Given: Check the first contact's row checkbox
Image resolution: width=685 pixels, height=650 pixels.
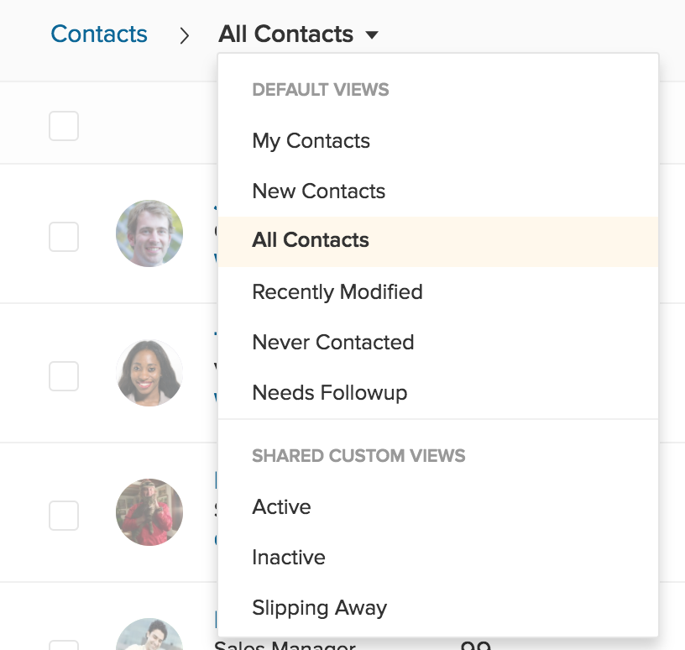Looking at the screenshot, I should (x=64, y=236).
